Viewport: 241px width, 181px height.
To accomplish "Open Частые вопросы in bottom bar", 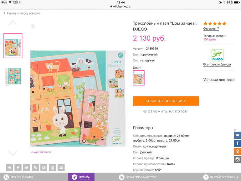I will [x=221, y=177].
